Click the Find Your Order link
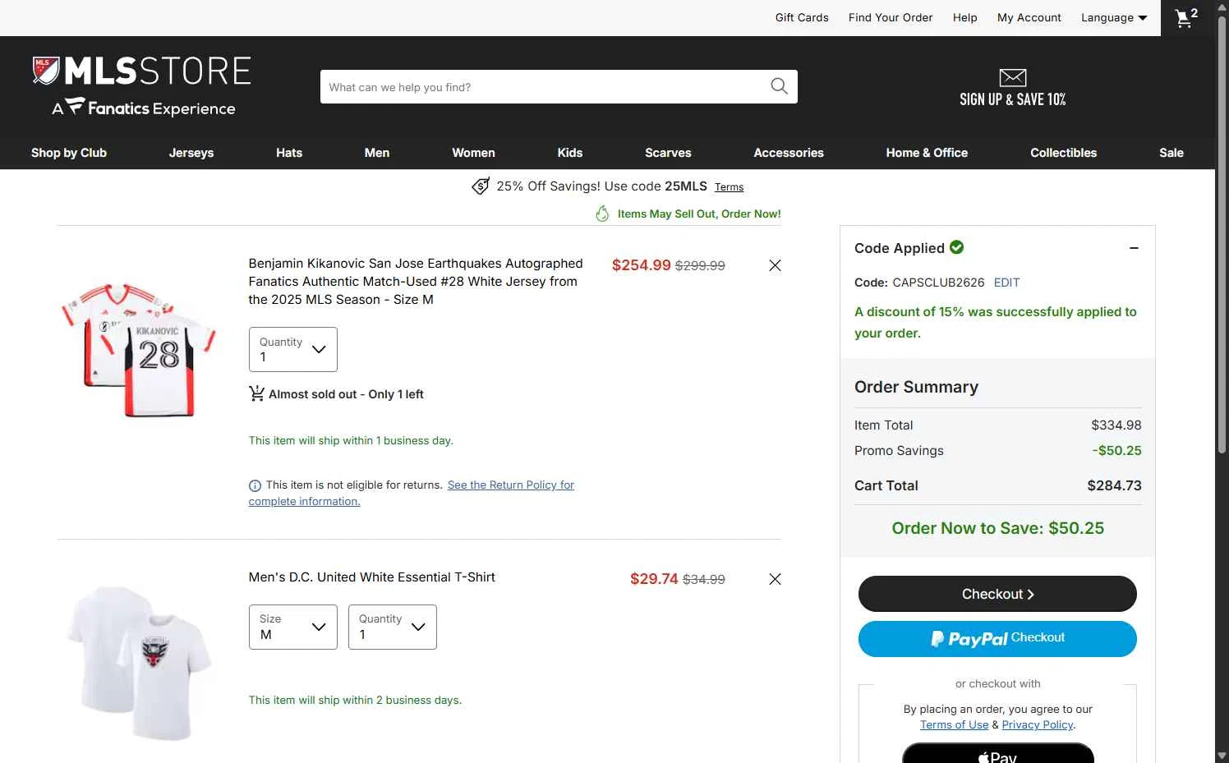The image size is (1229, 763). (x=891, y=17)
